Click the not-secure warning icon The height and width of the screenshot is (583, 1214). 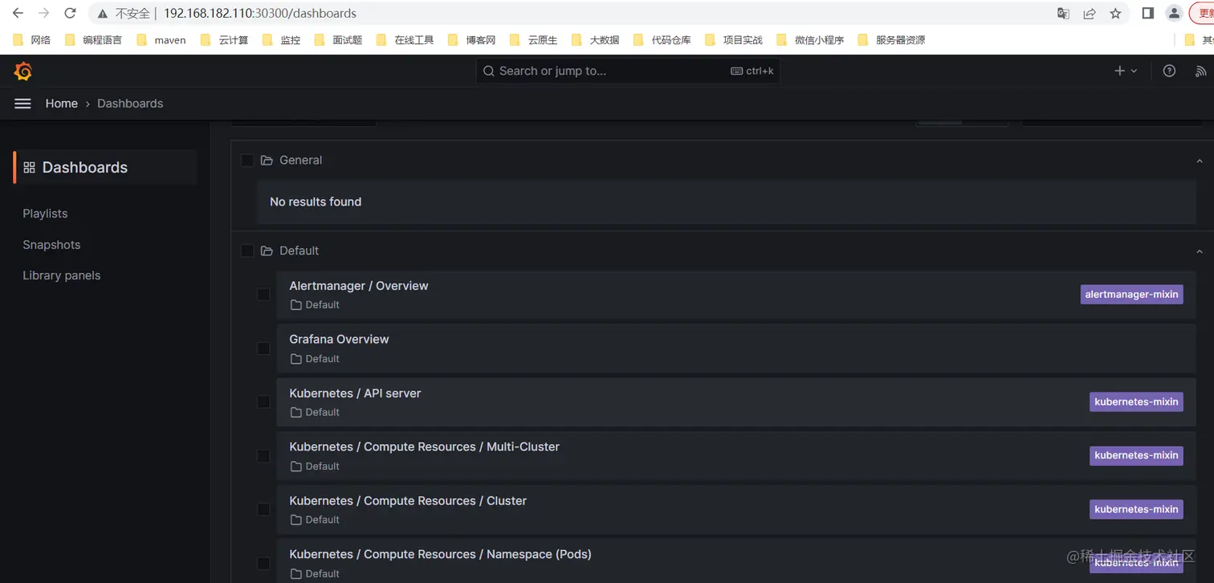tap(103, 14)
